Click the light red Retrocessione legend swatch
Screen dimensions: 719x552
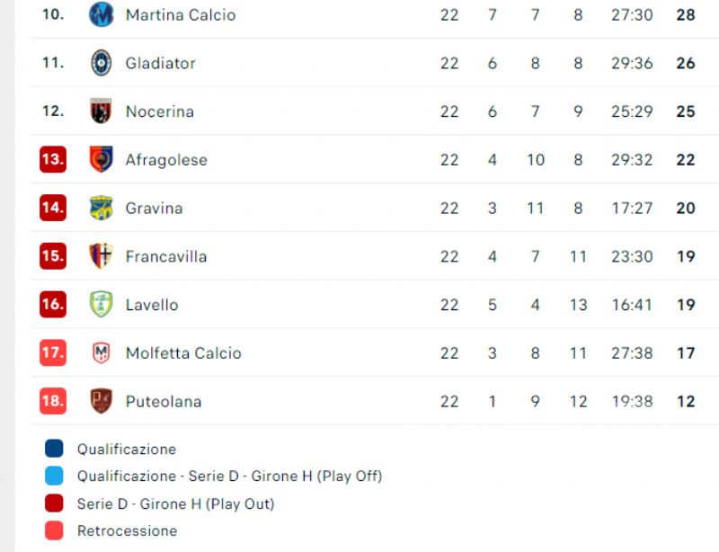pyautogui.click(x=54, y=530)
